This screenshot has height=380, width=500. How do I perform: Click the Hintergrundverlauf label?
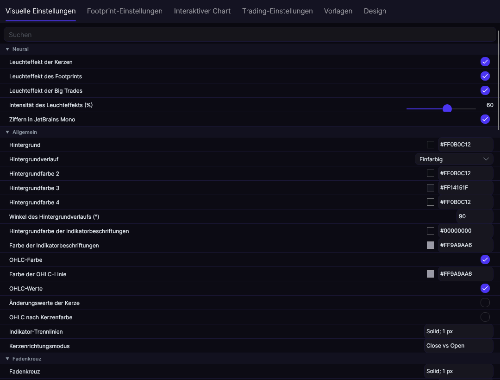[x=34, y=159]
